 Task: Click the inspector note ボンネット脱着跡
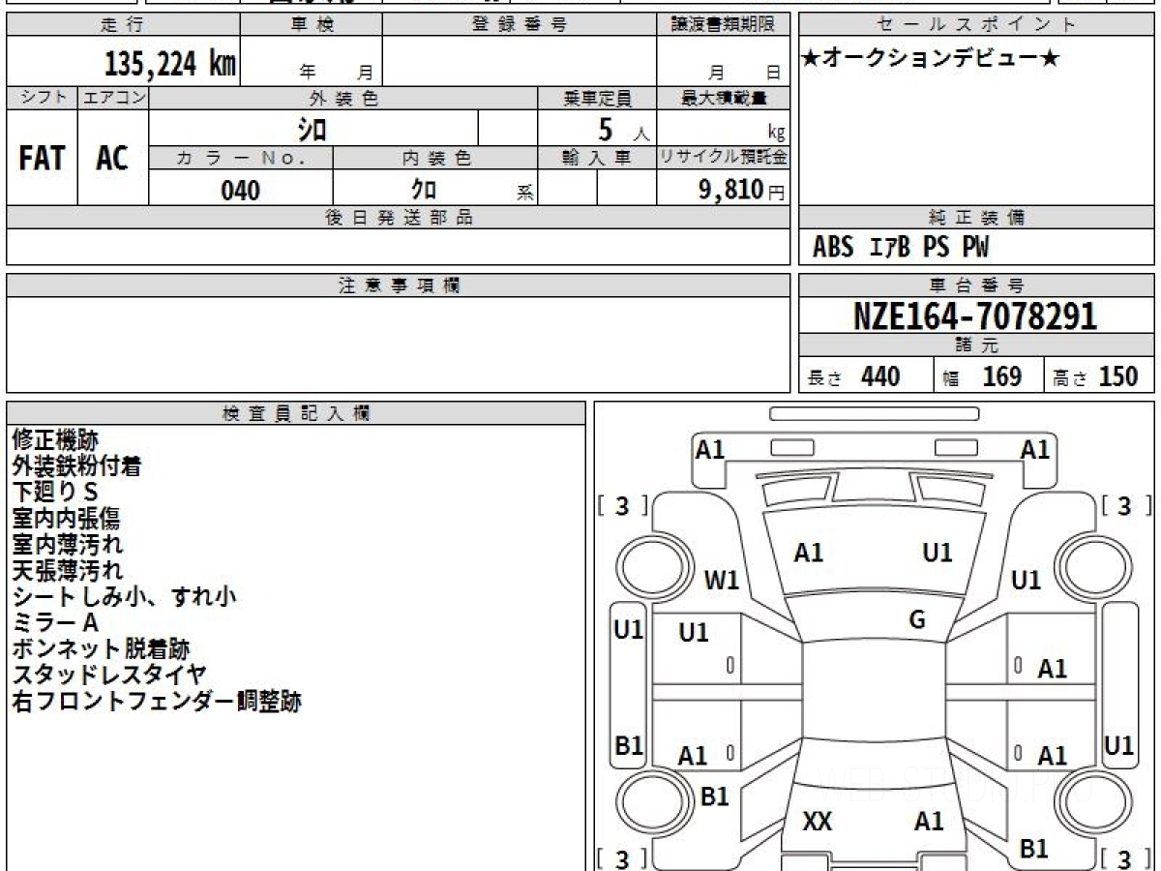coord(101,649)
